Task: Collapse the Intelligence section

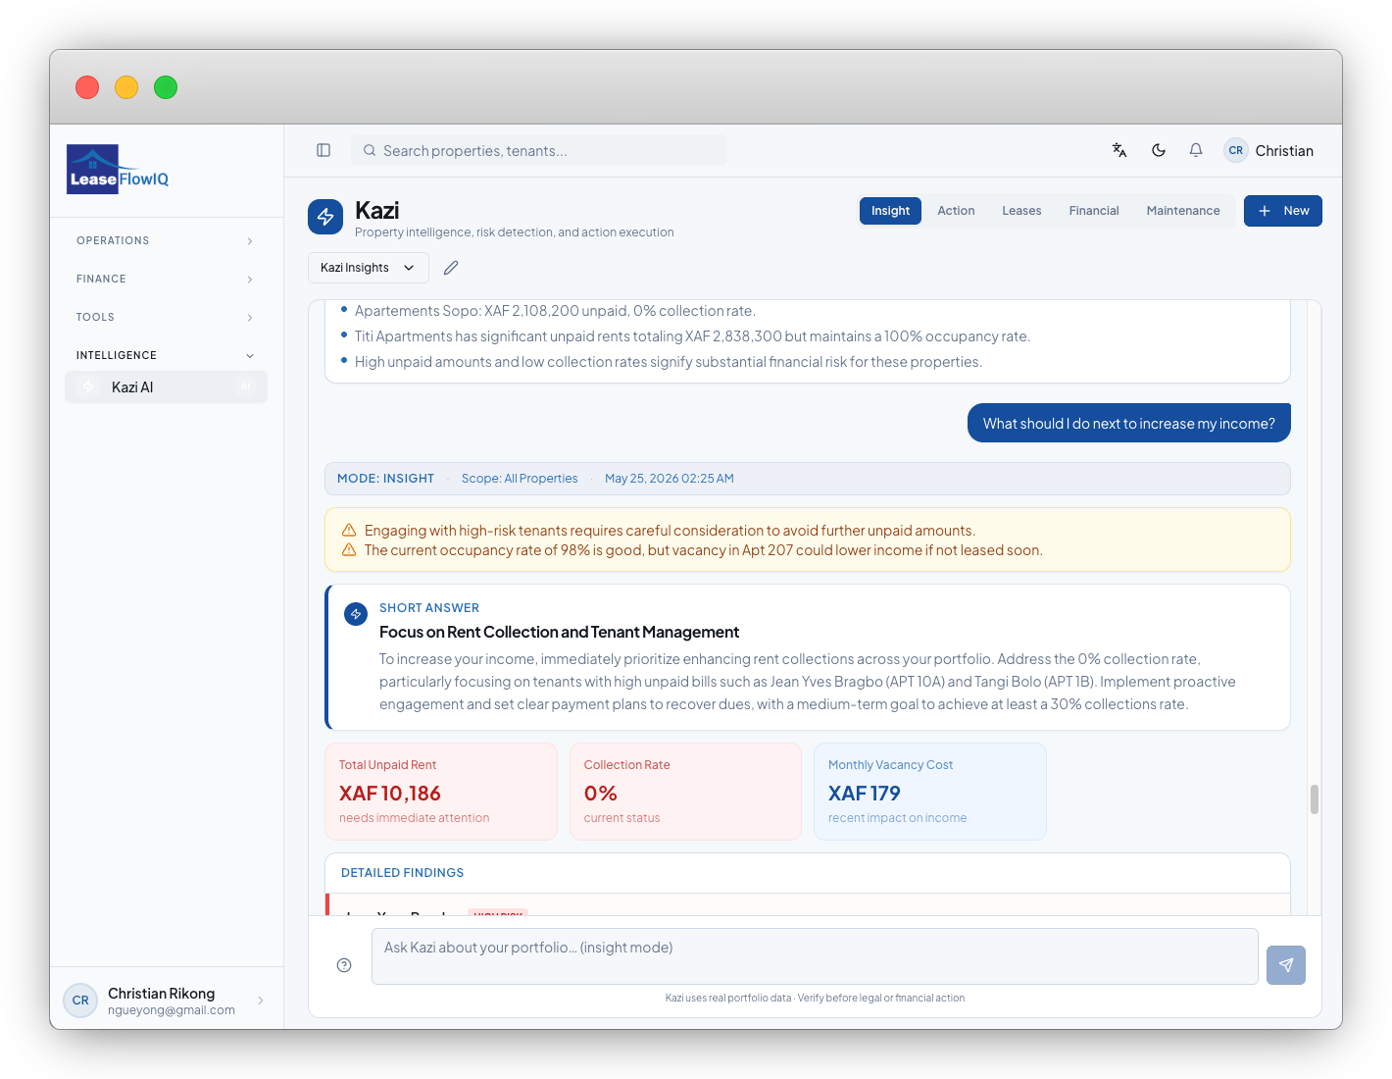Action: pyautogui.click(x=166, y=355)
